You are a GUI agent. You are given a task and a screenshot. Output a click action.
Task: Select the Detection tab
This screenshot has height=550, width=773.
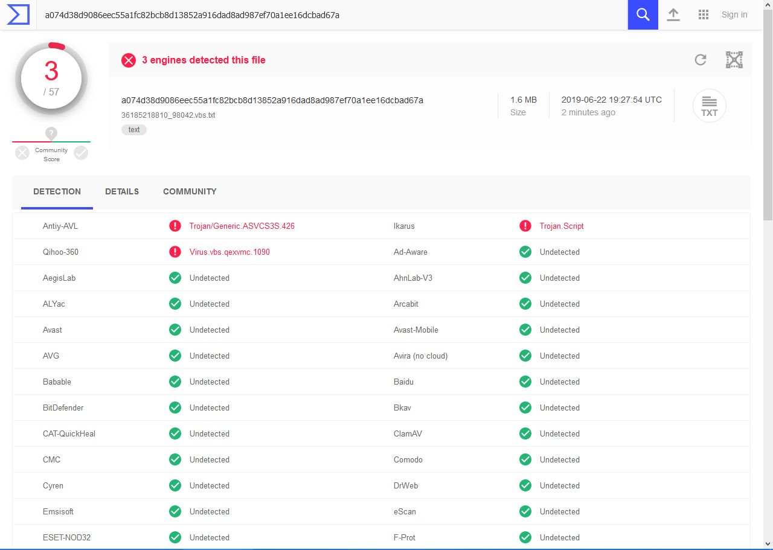(57, 191)
